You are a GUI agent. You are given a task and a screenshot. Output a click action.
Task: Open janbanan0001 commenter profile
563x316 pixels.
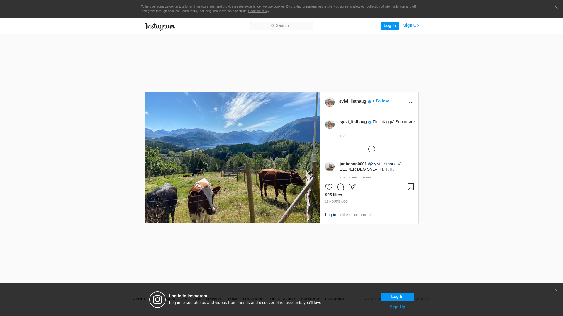353,164
